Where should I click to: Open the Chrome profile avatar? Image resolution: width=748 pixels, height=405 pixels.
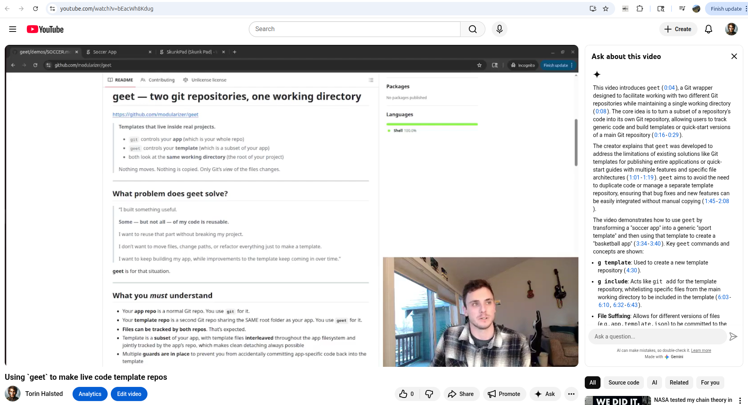pyautogui.click(x=696, y=9)
